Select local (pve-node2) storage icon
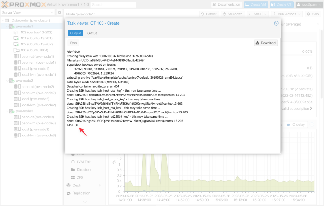Viewport: 324px width, 206px height. 17,99
